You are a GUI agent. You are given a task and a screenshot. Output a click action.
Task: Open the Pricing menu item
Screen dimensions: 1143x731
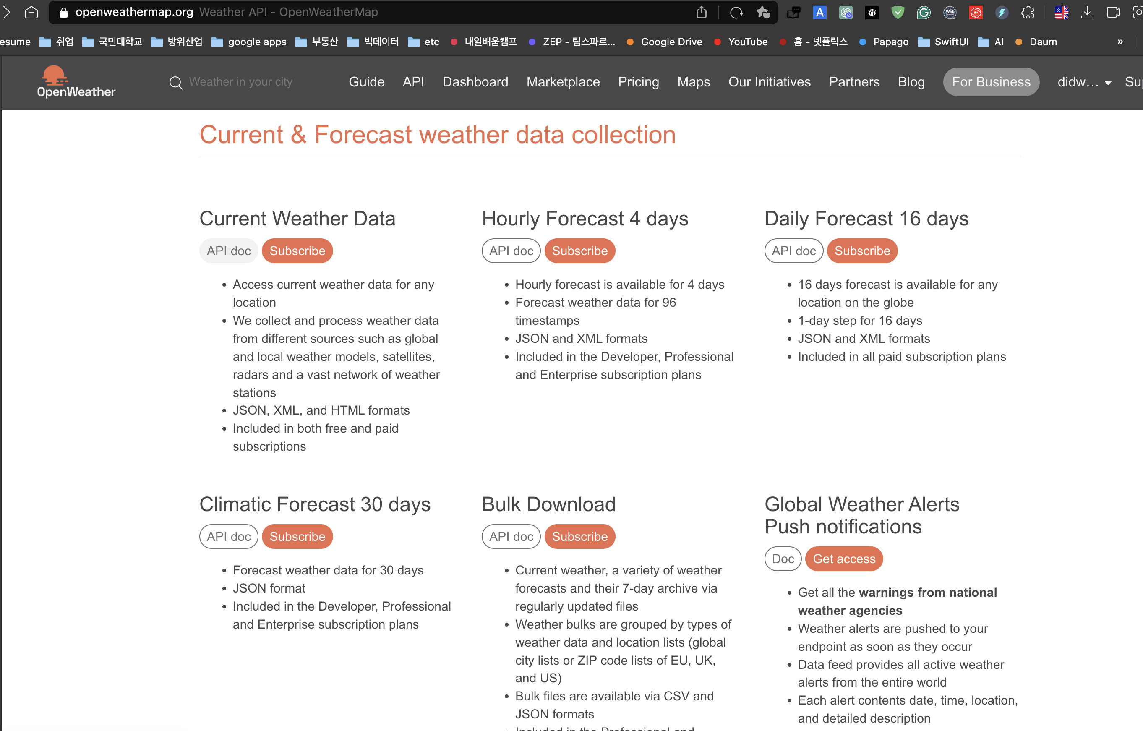click(x=638, y=82)
